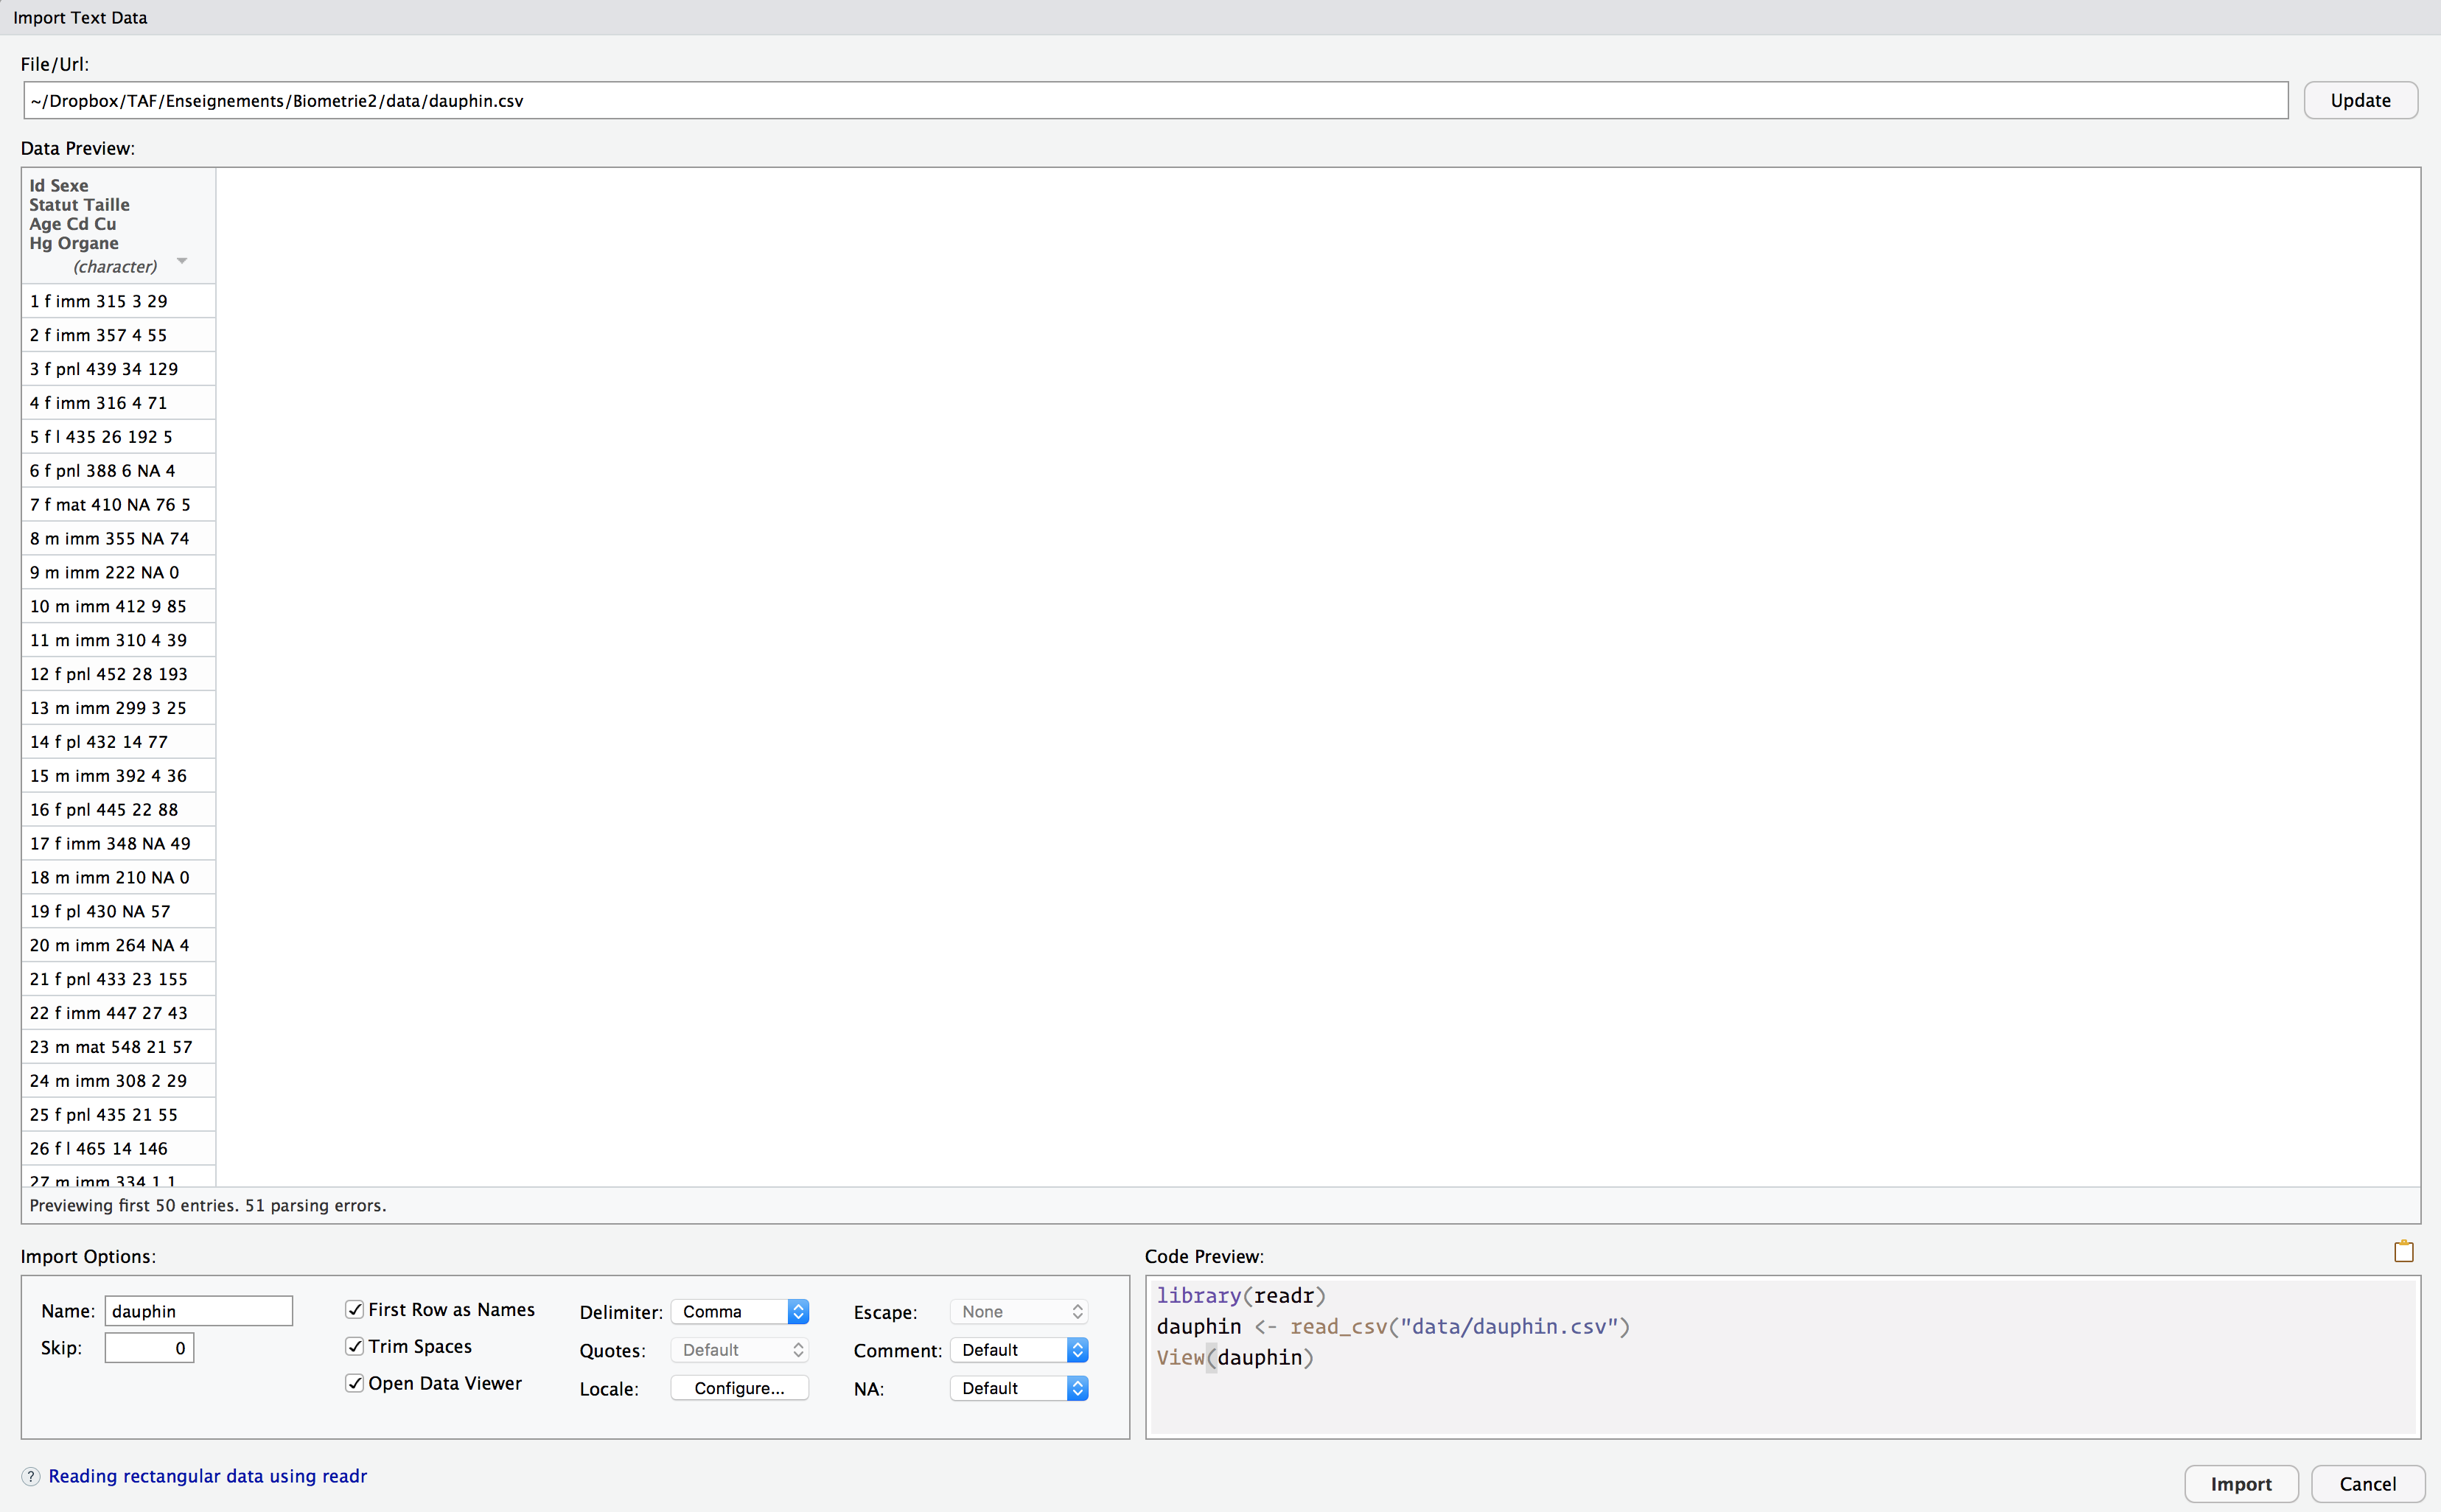Select preview row "21 f pnl 433 23 155"

point(118,979)
